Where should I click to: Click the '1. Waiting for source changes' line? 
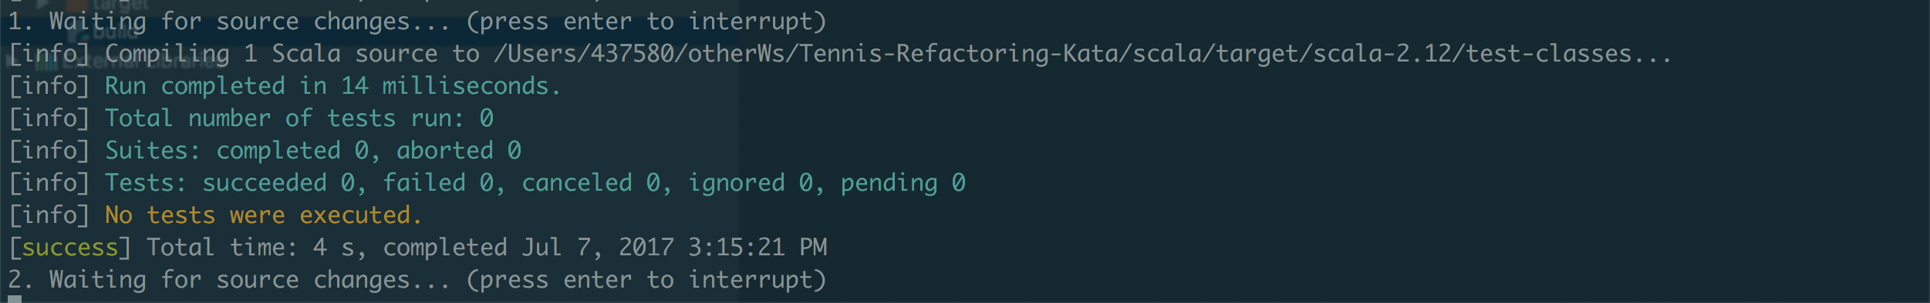417,22
